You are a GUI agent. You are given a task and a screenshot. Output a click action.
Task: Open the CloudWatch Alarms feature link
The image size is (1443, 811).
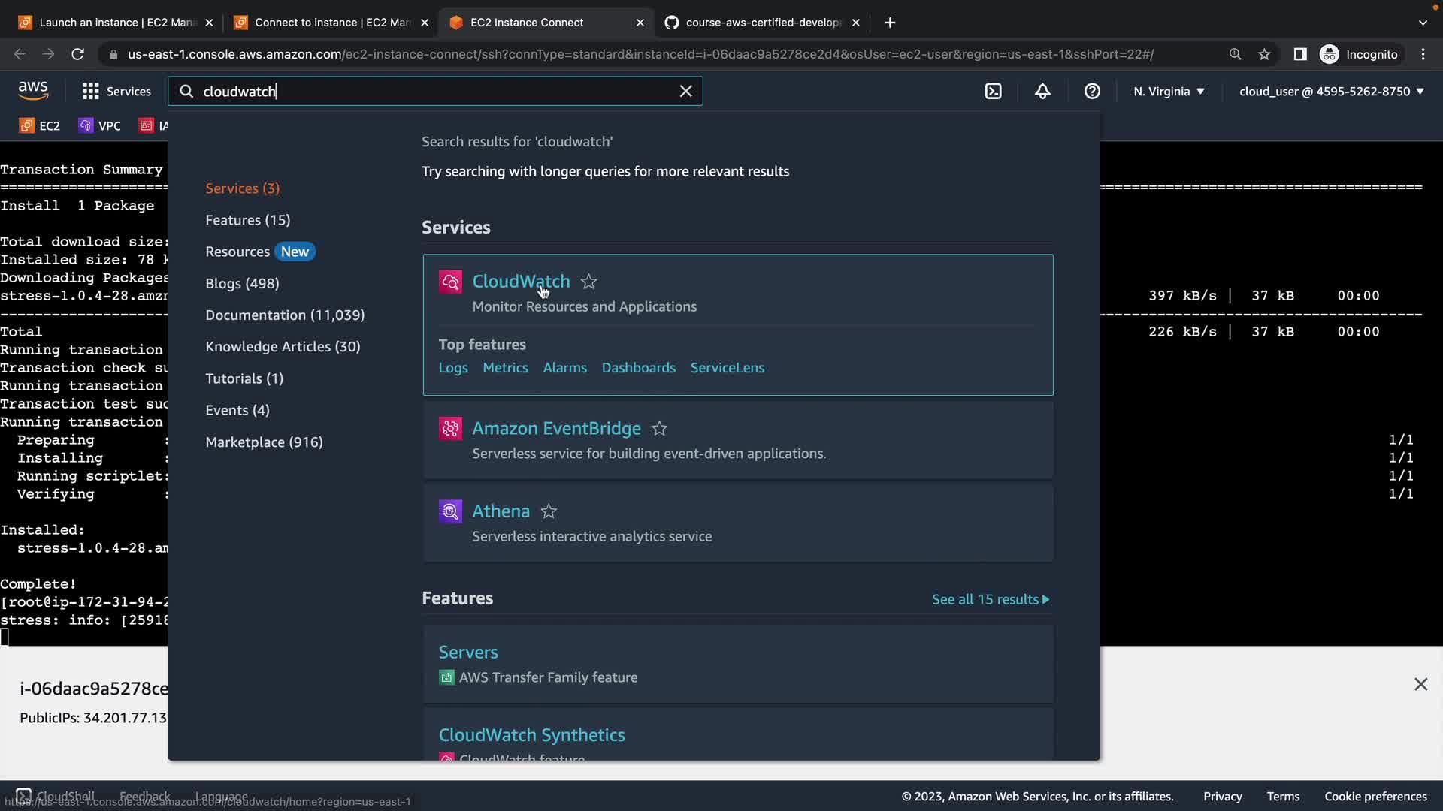click(x=564, y=368)
